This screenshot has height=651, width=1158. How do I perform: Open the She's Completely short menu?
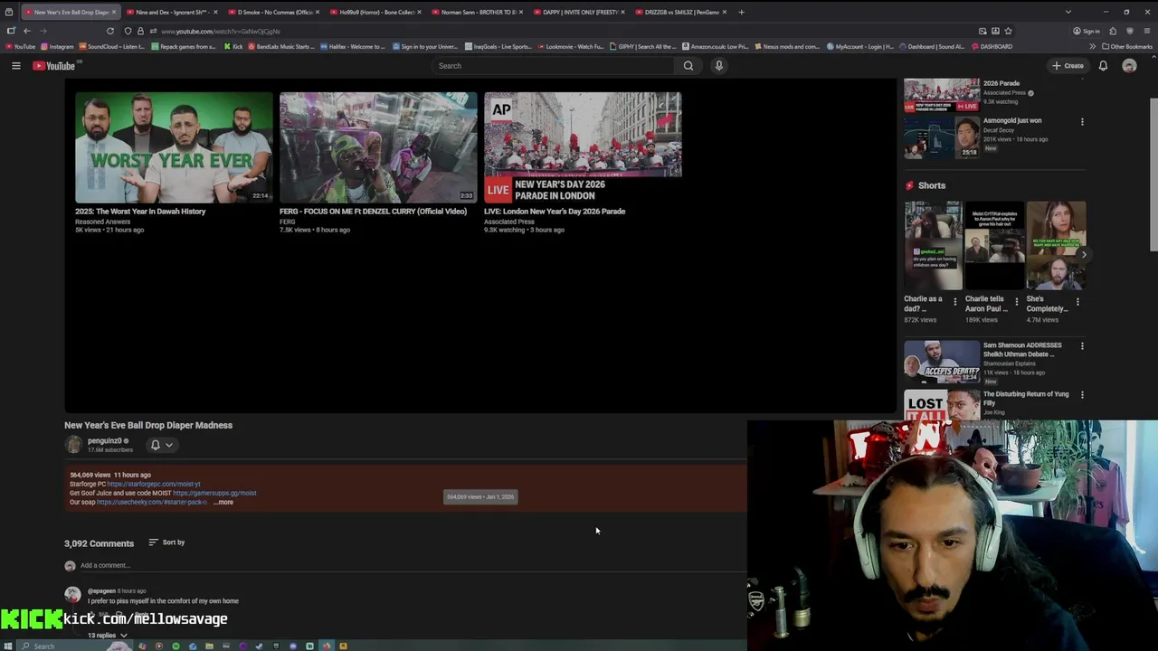(1077, 302)
